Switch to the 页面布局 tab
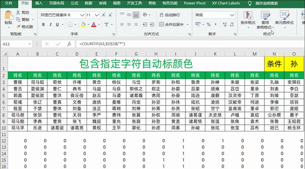 [57, 3]
